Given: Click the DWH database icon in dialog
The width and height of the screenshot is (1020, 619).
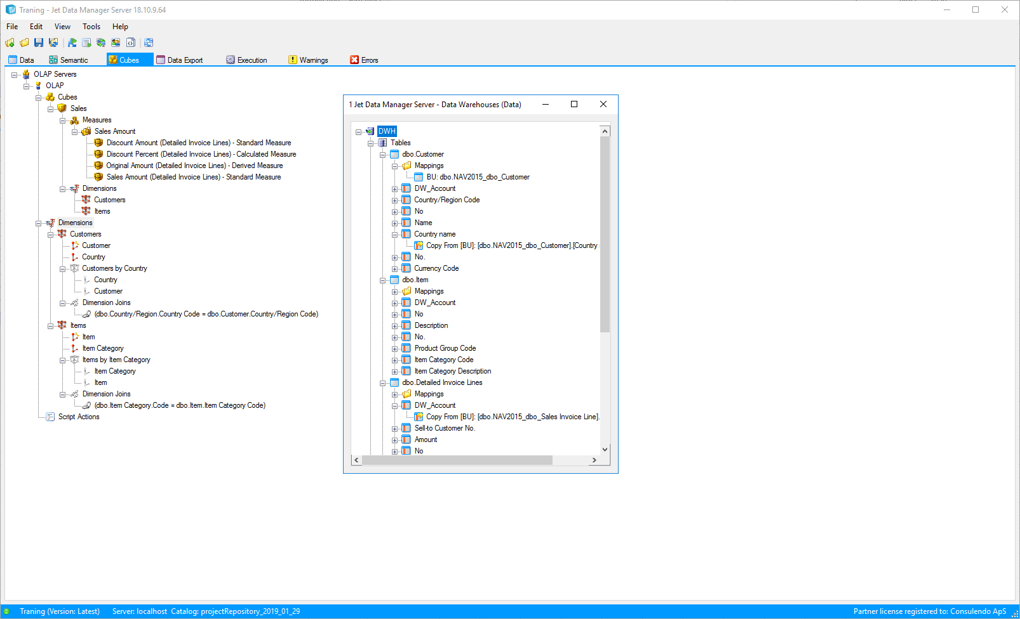Looking at the screenshot, I should pyautogui.click(x=370, y=131).
